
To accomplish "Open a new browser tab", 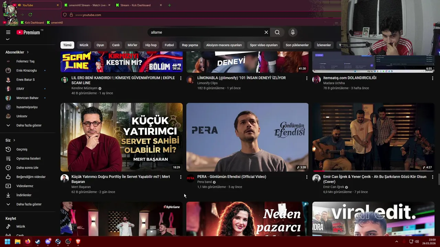I will tap(169, 5).
